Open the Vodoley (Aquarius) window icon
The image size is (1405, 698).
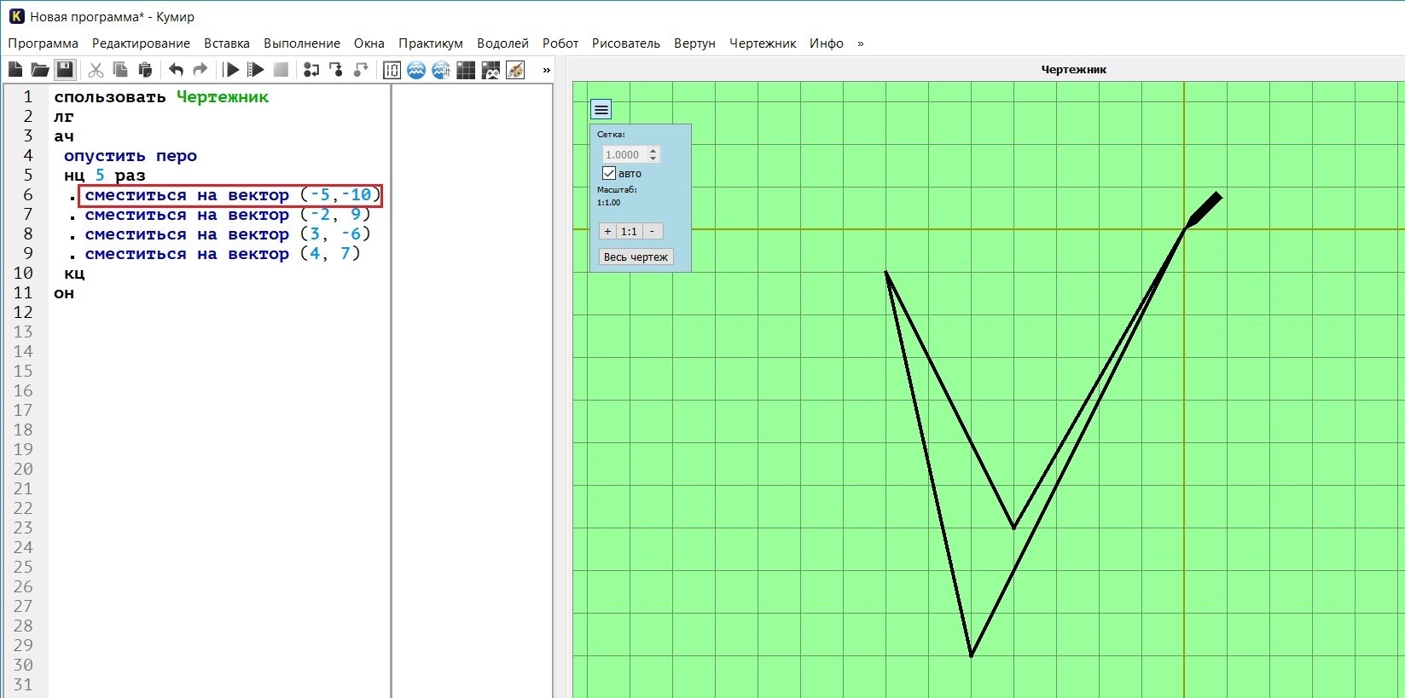click(416, 70)
